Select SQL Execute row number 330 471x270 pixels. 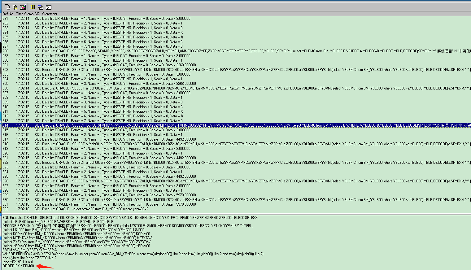pyautogui.click(x=237, y=200)
